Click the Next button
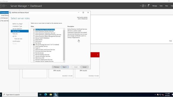The width and height of the screenshot is (173, 97). click(x=65, y=67)
